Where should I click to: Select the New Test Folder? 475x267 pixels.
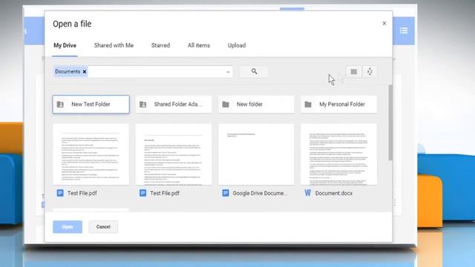coord(91,105)
